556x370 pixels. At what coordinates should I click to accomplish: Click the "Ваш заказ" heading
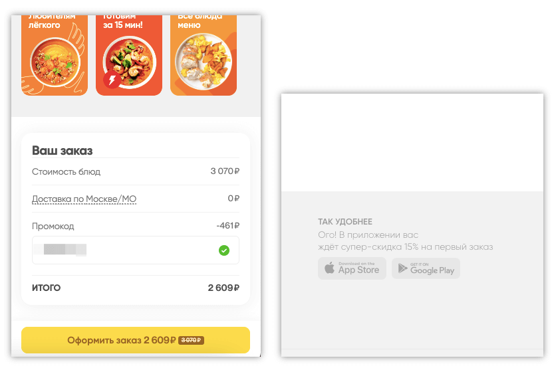point(62,151)
